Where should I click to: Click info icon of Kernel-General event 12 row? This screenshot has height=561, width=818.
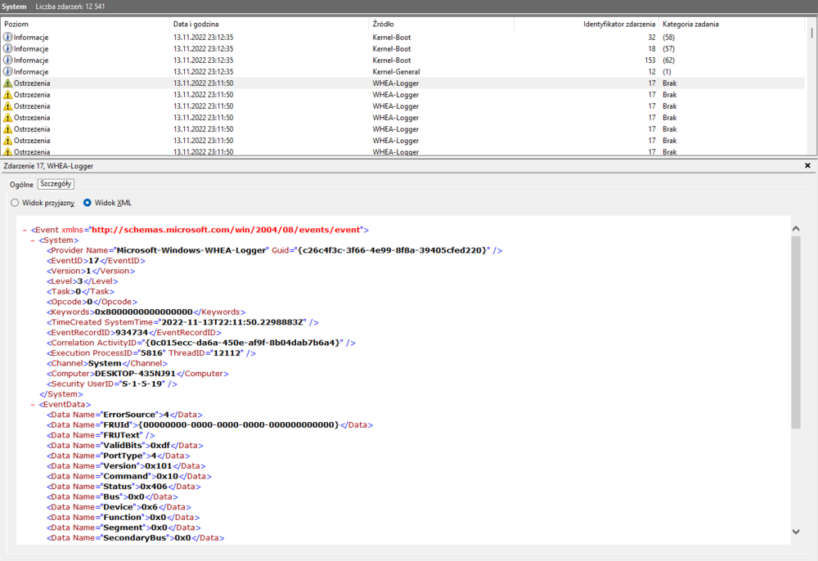[8, 71]
